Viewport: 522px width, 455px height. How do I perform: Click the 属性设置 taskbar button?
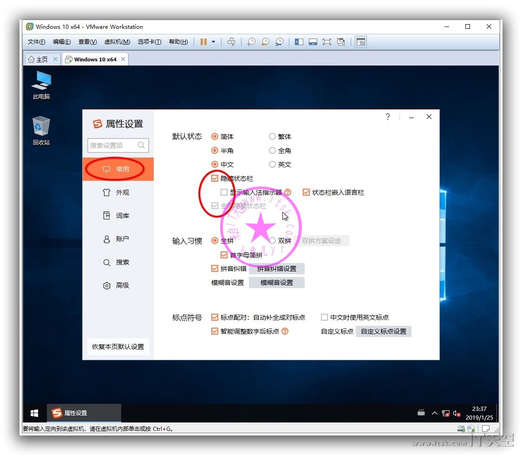[x=84, y=413]
